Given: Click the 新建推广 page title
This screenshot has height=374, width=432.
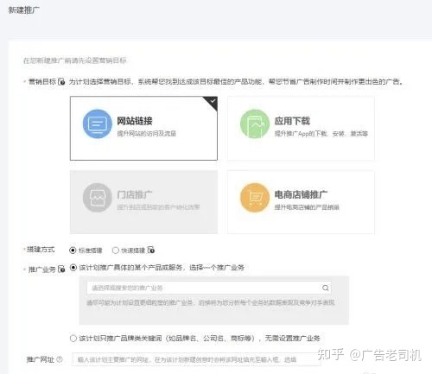Looking at the screenshot, I should click(x=24, y=10).
